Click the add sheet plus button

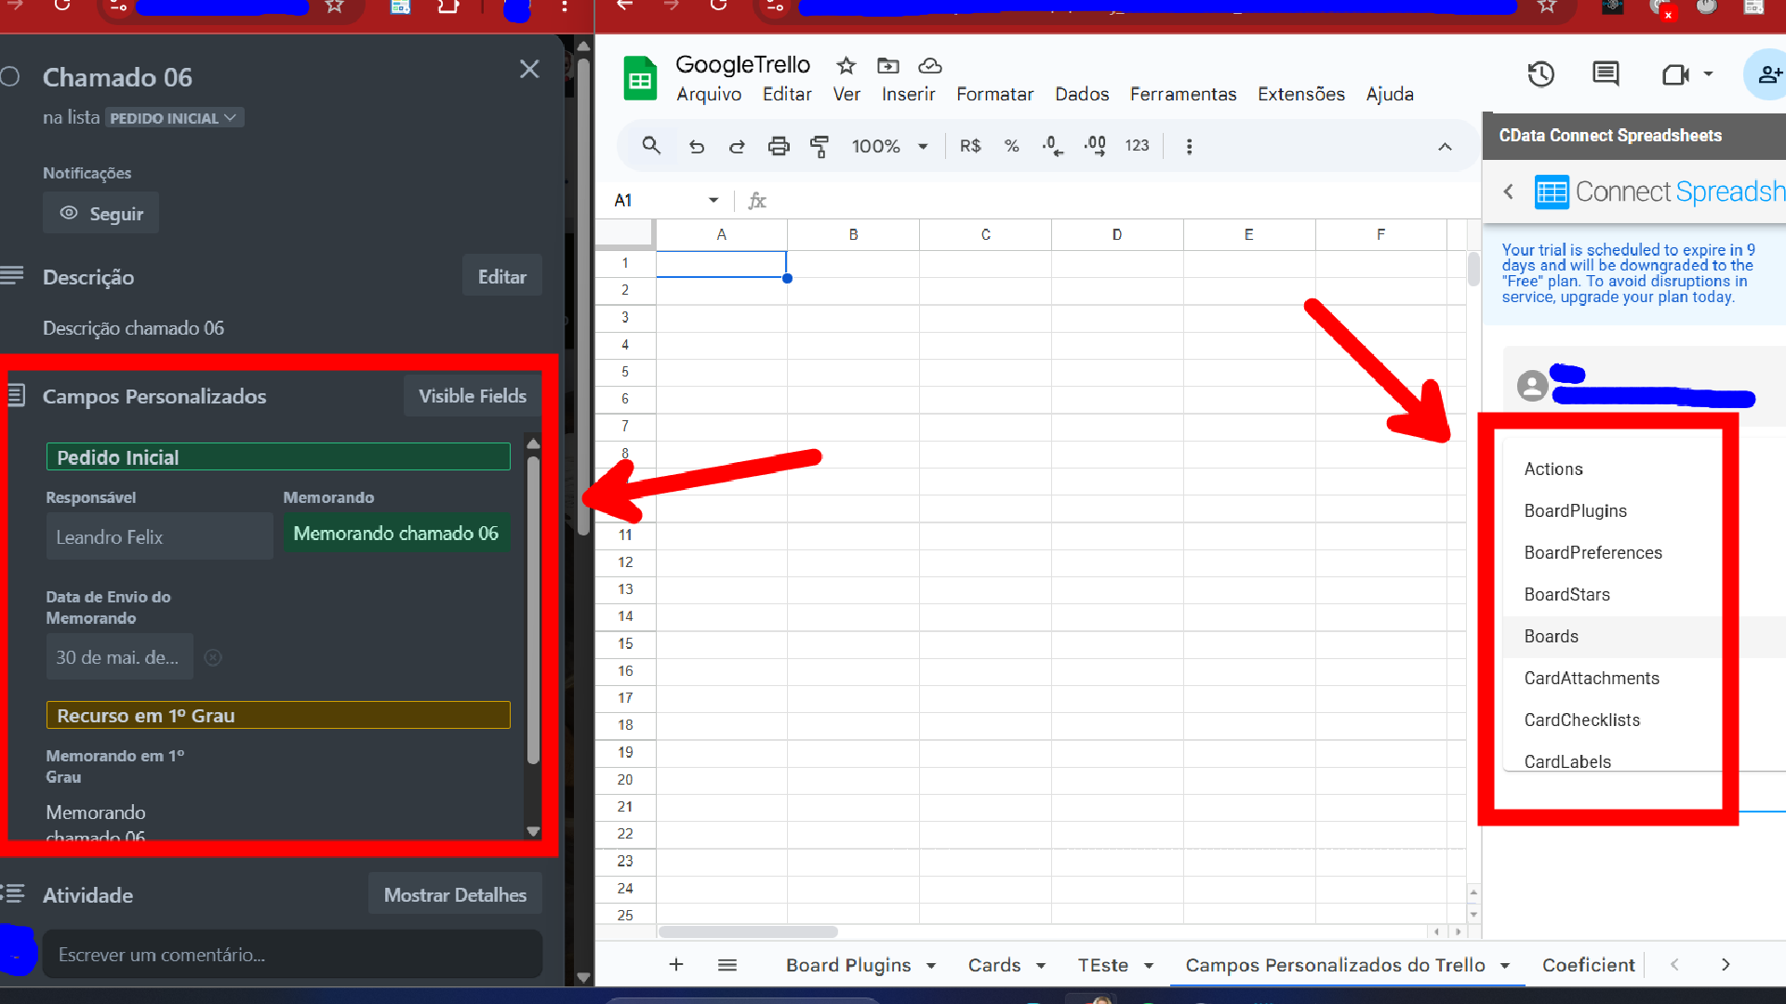tap(676, 965)
